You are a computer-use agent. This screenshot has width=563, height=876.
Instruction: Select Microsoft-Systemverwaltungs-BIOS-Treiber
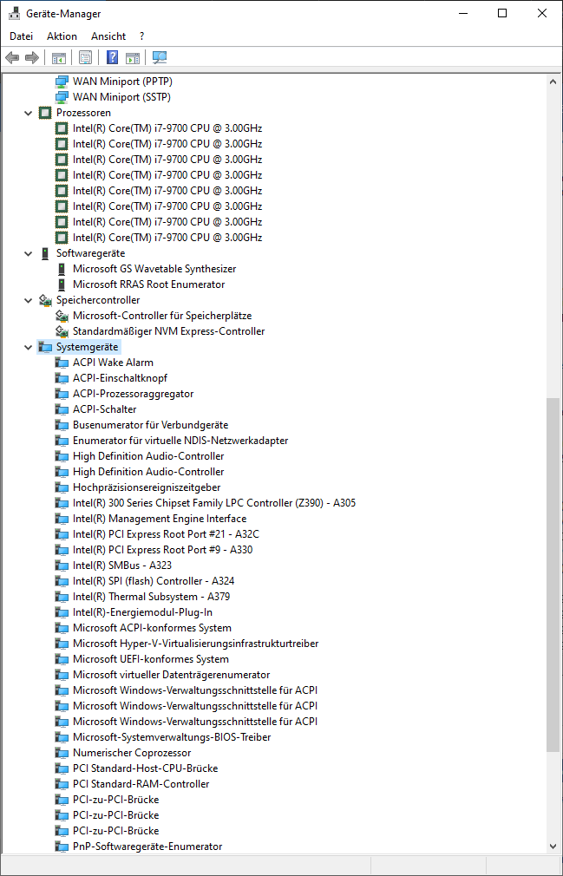click(x=172, y=738)
